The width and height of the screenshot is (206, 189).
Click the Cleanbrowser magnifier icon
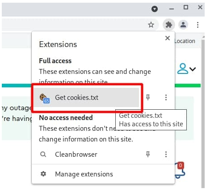click(43, 154)
